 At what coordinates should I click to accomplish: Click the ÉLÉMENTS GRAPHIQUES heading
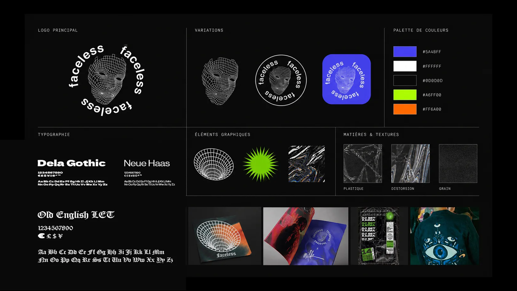[x=222, y=135]
